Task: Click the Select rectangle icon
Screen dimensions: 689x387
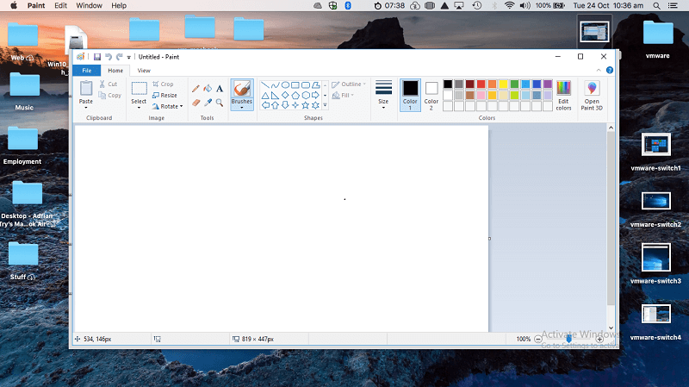Action: [x=139, y=89]
